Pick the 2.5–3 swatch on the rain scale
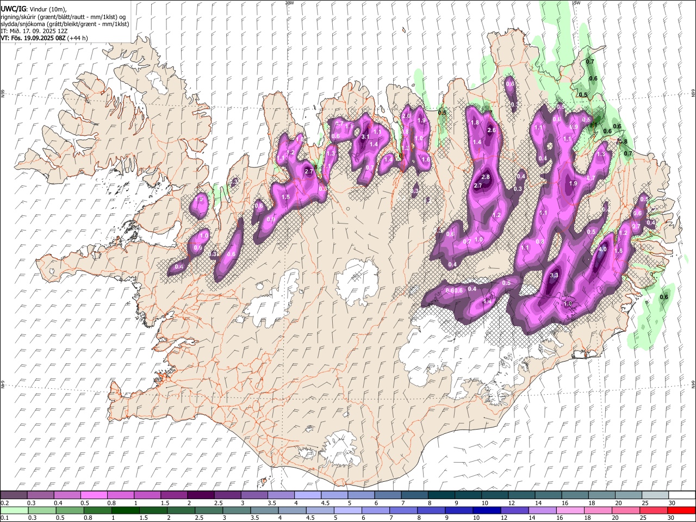 (x=209, y=510)
